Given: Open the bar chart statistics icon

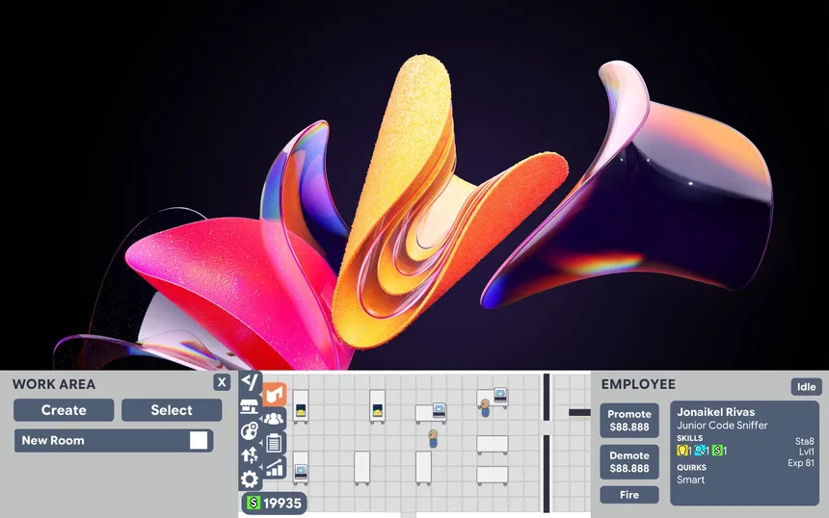Looking at the screenshot, I should point(275,468).
